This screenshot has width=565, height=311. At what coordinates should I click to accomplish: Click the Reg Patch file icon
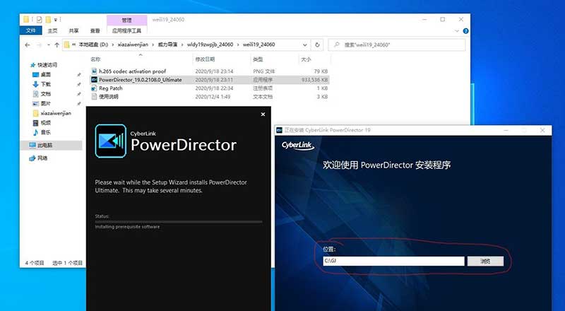click(x=94, y=88)
